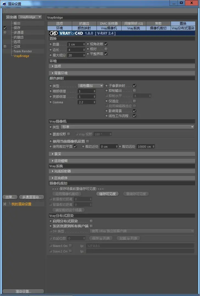Expand the 景深 section
200x296 pixels.
[122, 154]
